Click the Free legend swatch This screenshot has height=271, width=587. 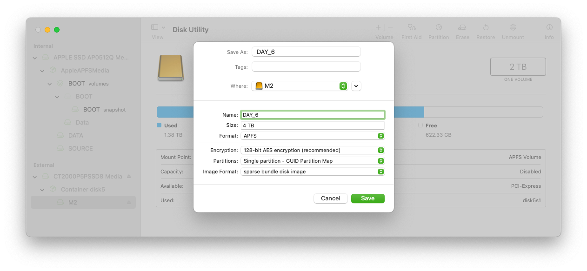[420, 126]
